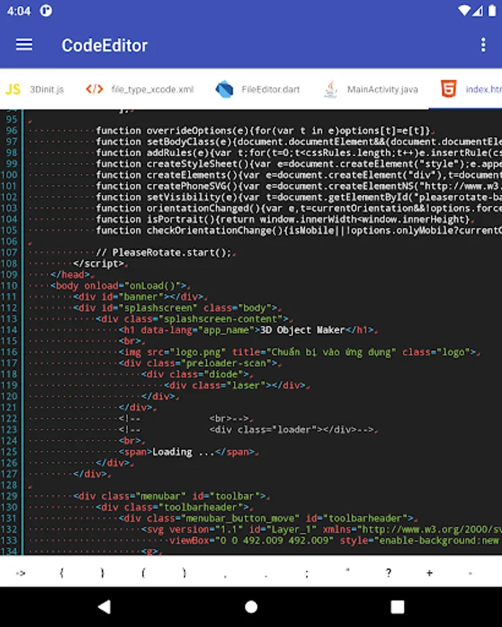Tap the closing parenthesis symbol key

pos(185,573)
